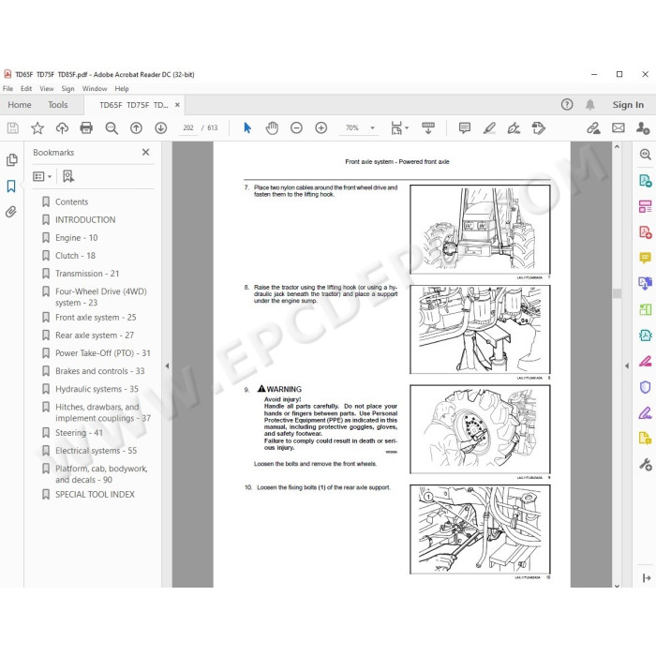
Task: Click the Sign In button
Action: [628, 105]
